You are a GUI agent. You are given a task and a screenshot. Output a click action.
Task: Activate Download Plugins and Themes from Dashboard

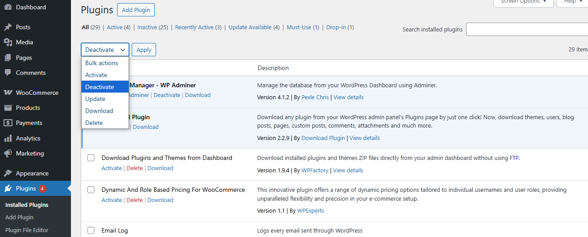tap(112, 168)
